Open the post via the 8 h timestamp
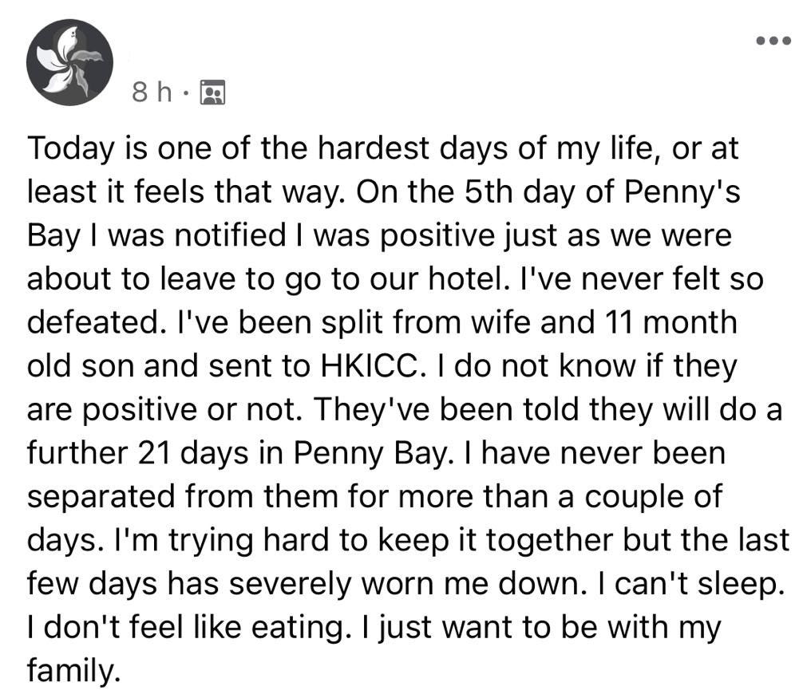This screenshot has width=799, height=694. click(x=152, y=93)
